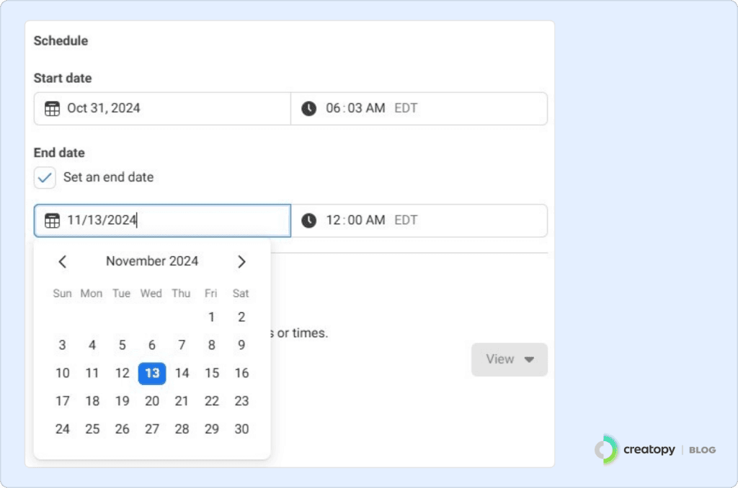
Task: Open the View dropdown button
Action: click(510, 359)
